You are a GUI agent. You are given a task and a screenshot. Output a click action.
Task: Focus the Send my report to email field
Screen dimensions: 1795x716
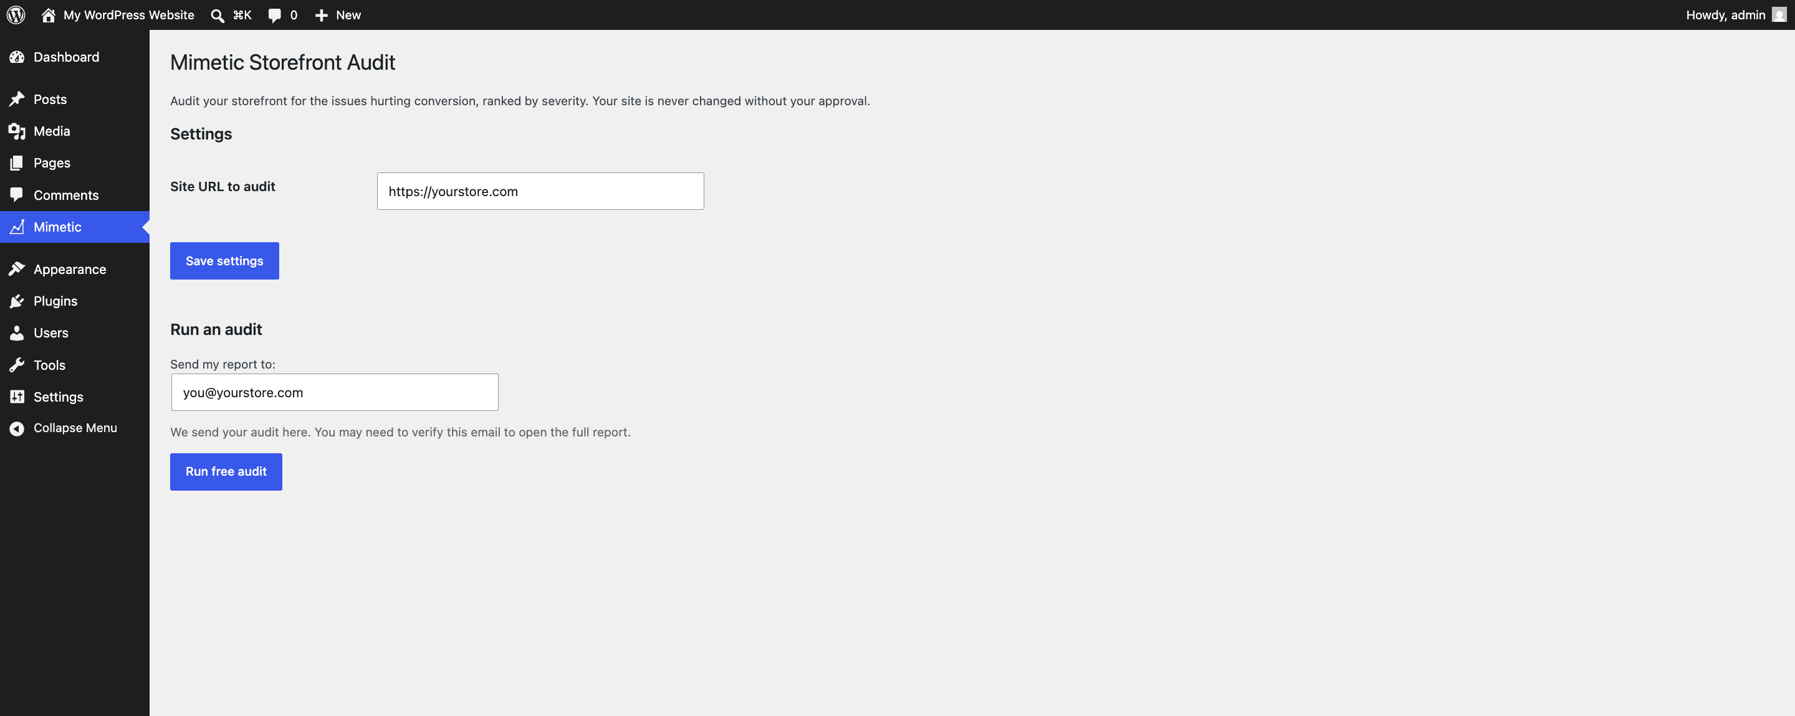point(335,392)
